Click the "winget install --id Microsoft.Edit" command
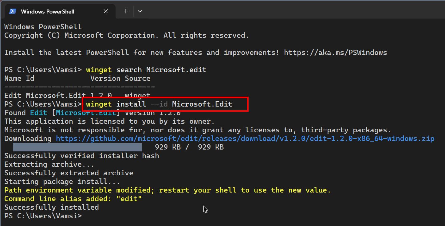The image size is (445, 226). tap(159, 104)
